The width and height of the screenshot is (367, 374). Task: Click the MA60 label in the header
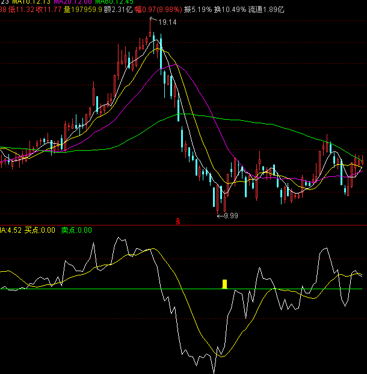pyautogui.click(x=111, y=2)
